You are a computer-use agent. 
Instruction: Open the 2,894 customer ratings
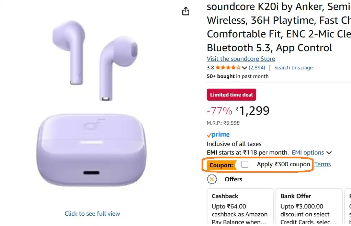coord(257,68)
